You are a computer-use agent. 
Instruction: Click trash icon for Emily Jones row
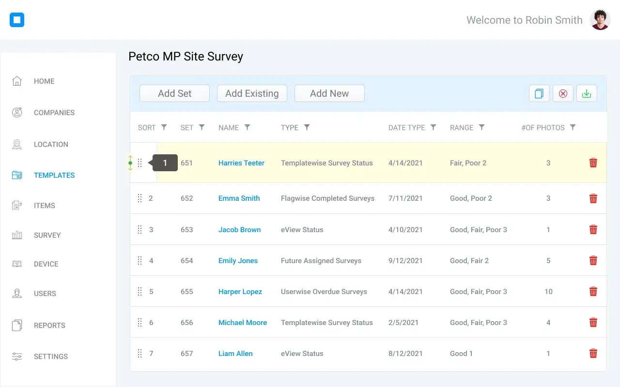click(593, 261)
